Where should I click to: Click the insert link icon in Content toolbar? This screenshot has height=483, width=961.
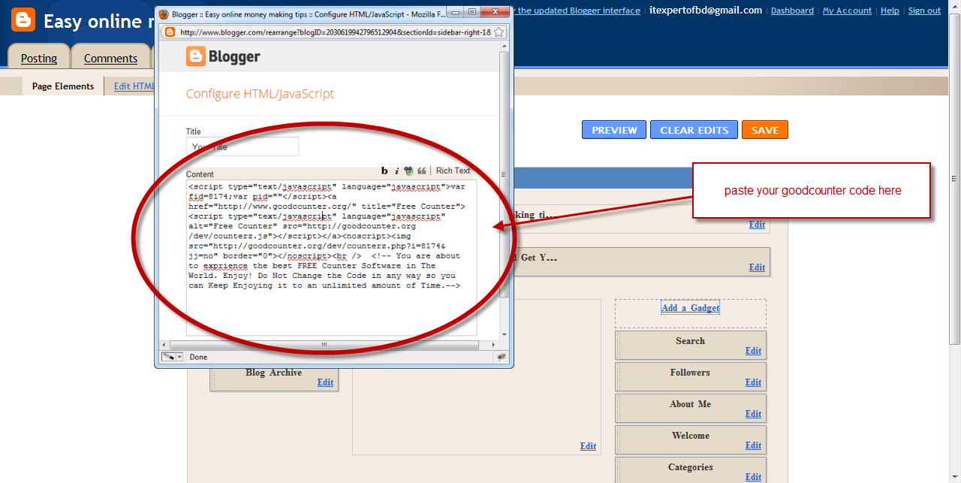coord(408,171)
